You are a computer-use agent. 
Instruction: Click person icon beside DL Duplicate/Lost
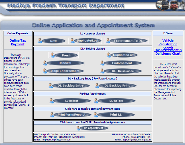(x=108, y=55)
